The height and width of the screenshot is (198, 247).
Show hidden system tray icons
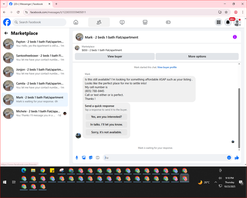(215, 182)
